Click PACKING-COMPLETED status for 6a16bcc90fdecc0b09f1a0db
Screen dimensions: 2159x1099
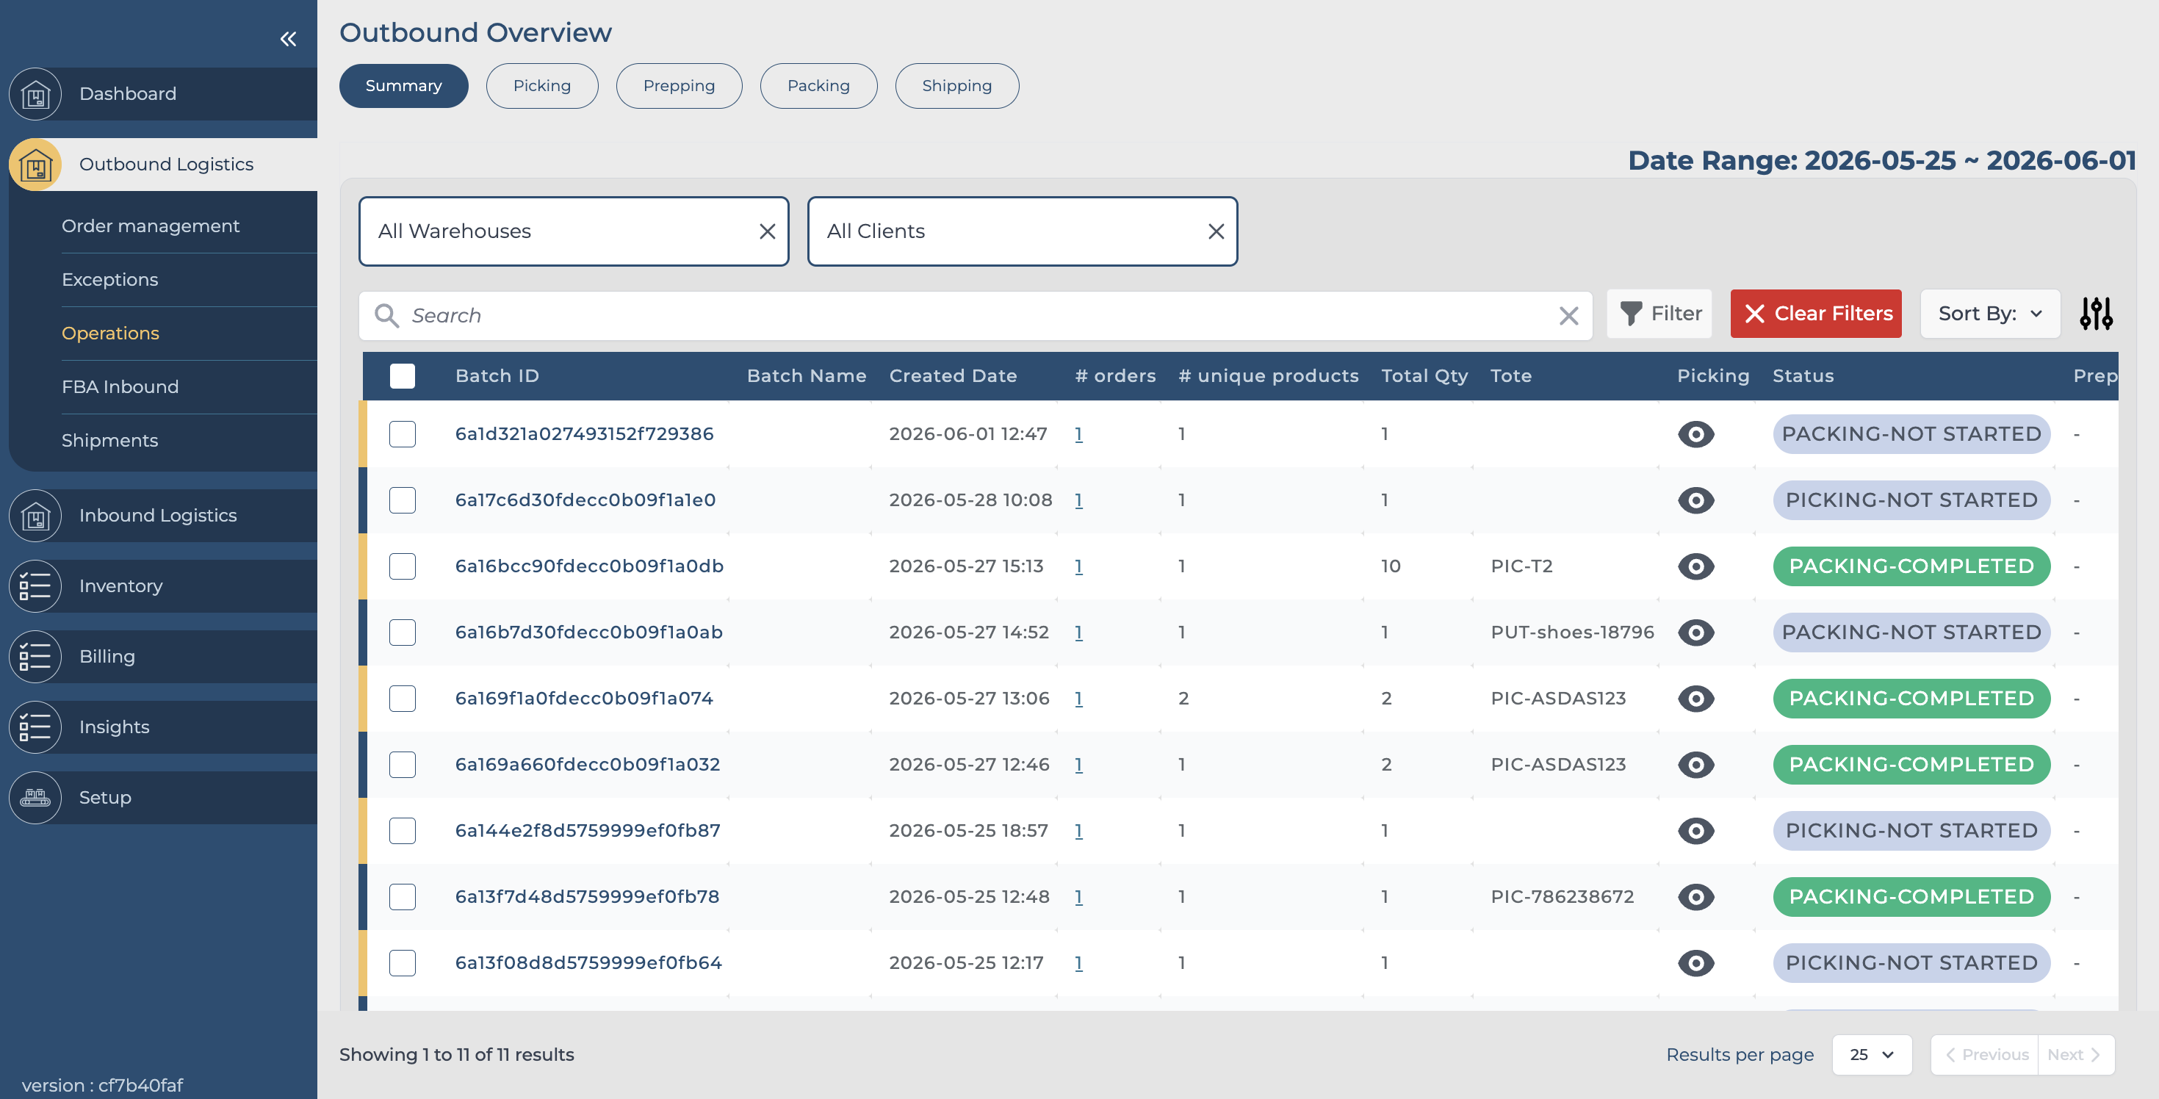pyautogui.click(x=1911, y=566)
